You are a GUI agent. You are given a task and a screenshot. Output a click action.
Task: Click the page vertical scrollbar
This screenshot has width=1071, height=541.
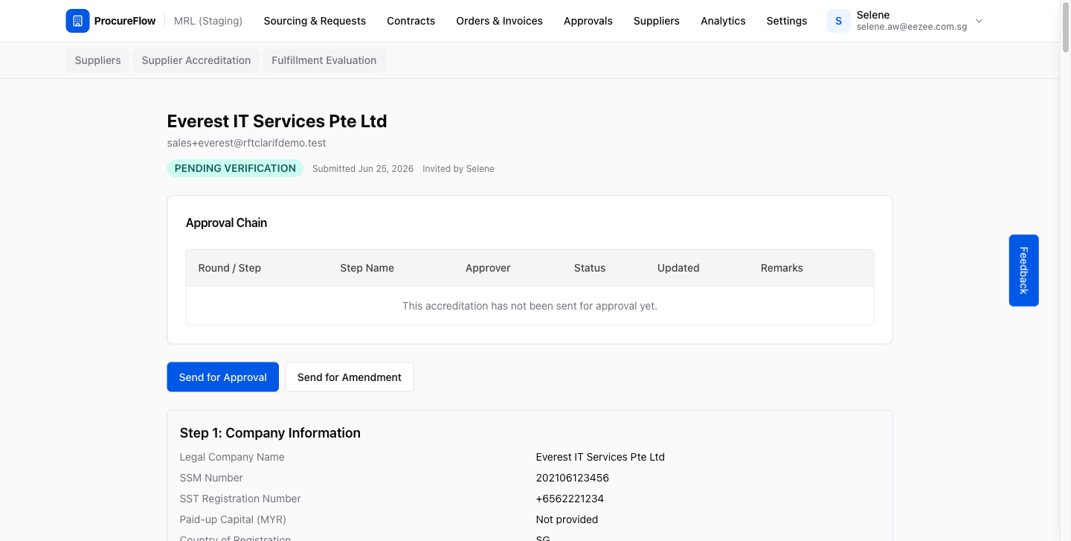pos(1065,270)
